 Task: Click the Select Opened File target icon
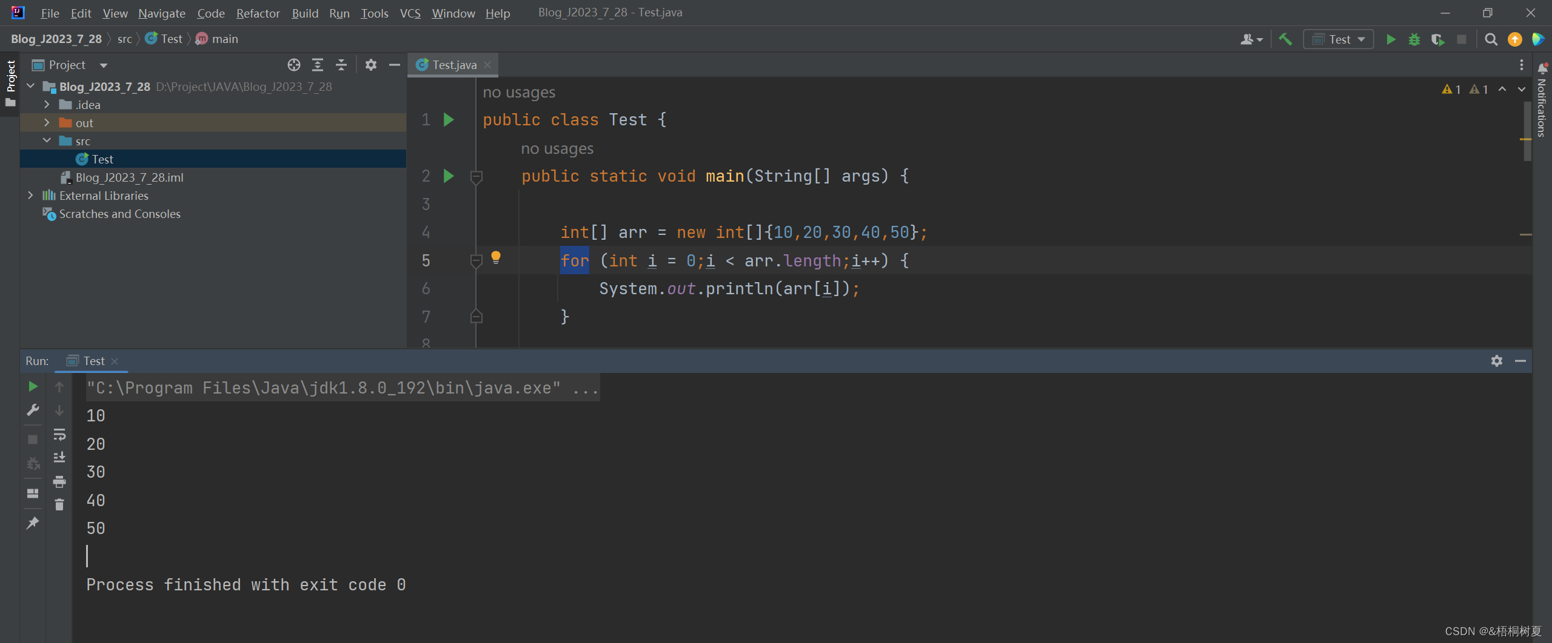click(x=294, y=65)
